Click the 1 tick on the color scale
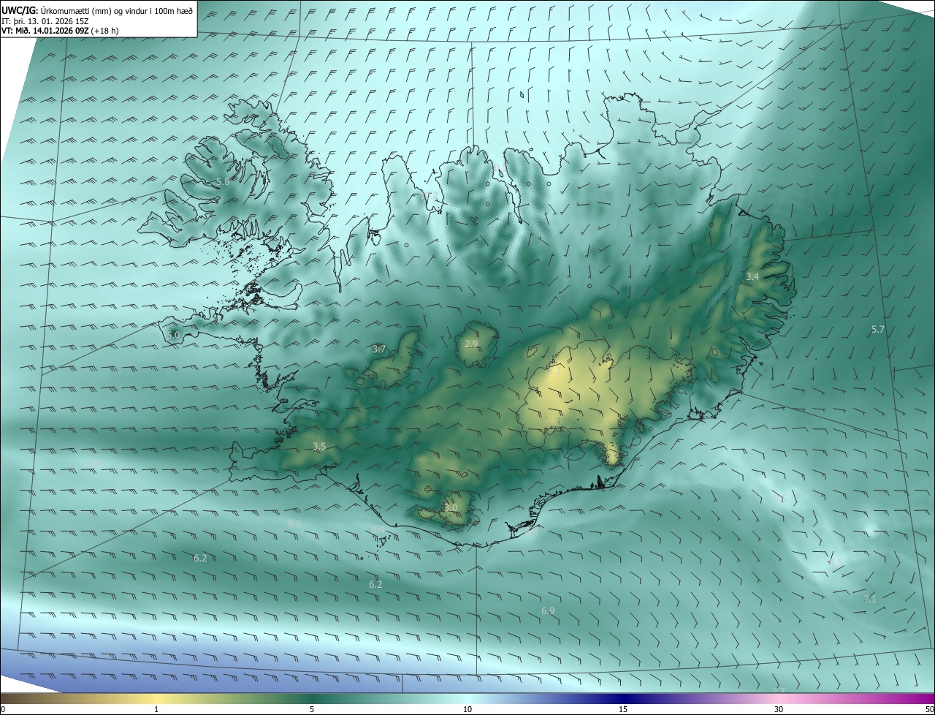Screen dimensions: 935x715 [x=156, y=709]
